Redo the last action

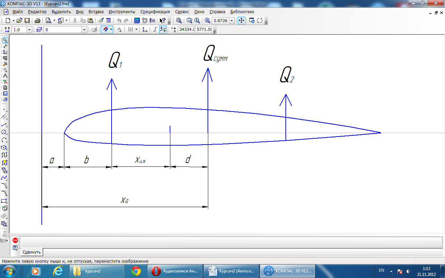click(x=126, y=21)
